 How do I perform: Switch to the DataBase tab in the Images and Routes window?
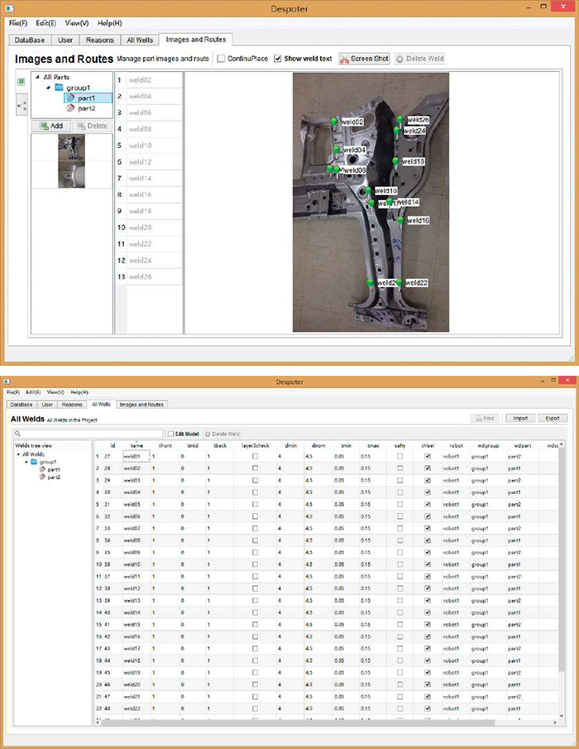(30, 40)
